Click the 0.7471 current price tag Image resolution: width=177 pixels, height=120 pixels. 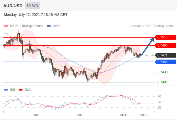click(x=165, y=55)
